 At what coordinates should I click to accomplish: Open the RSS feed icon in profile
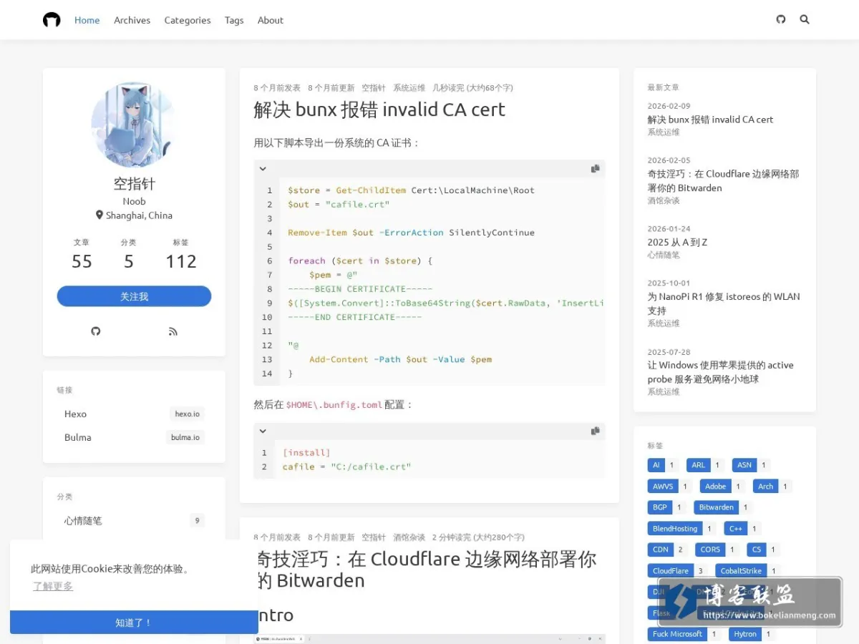pyautogui.click(x=173, y=331)
